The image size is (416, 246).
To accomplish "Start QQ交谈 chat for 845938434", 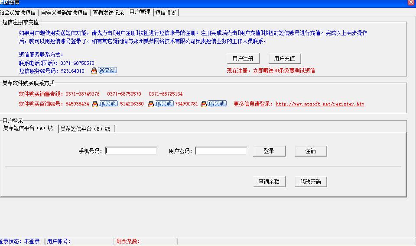I will pos(108,103).
